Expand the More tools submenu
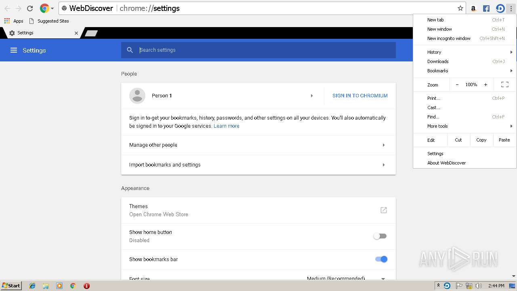This screenshot has width=517, height=291. click(x=464, y=126)
